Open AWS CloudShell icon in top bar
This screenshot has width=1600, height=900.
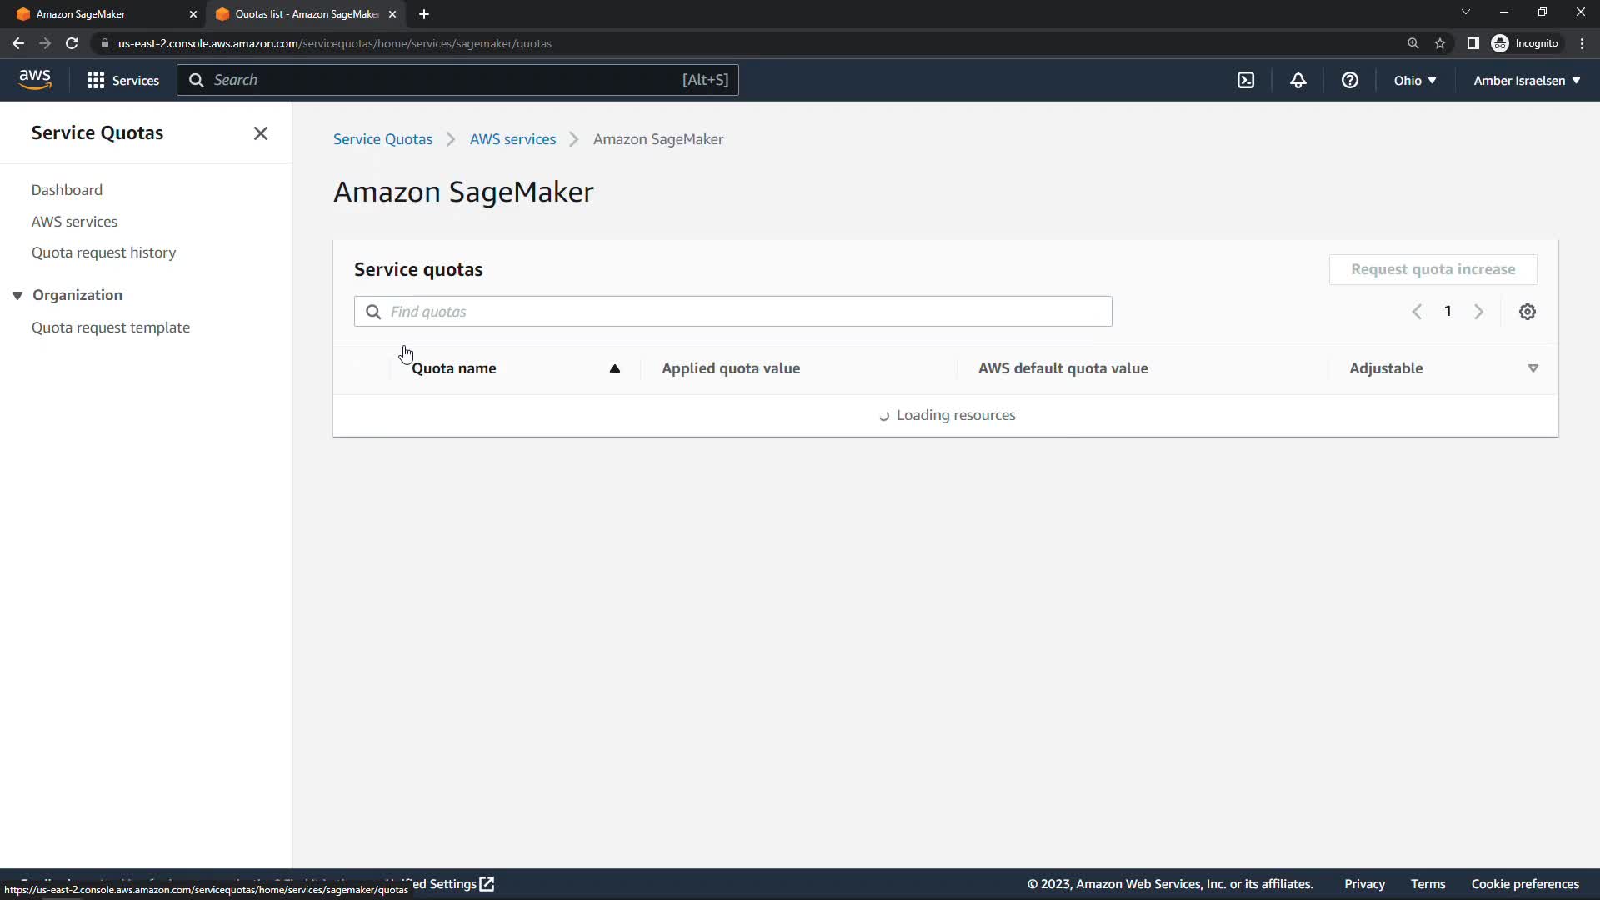pos(1245,80)
